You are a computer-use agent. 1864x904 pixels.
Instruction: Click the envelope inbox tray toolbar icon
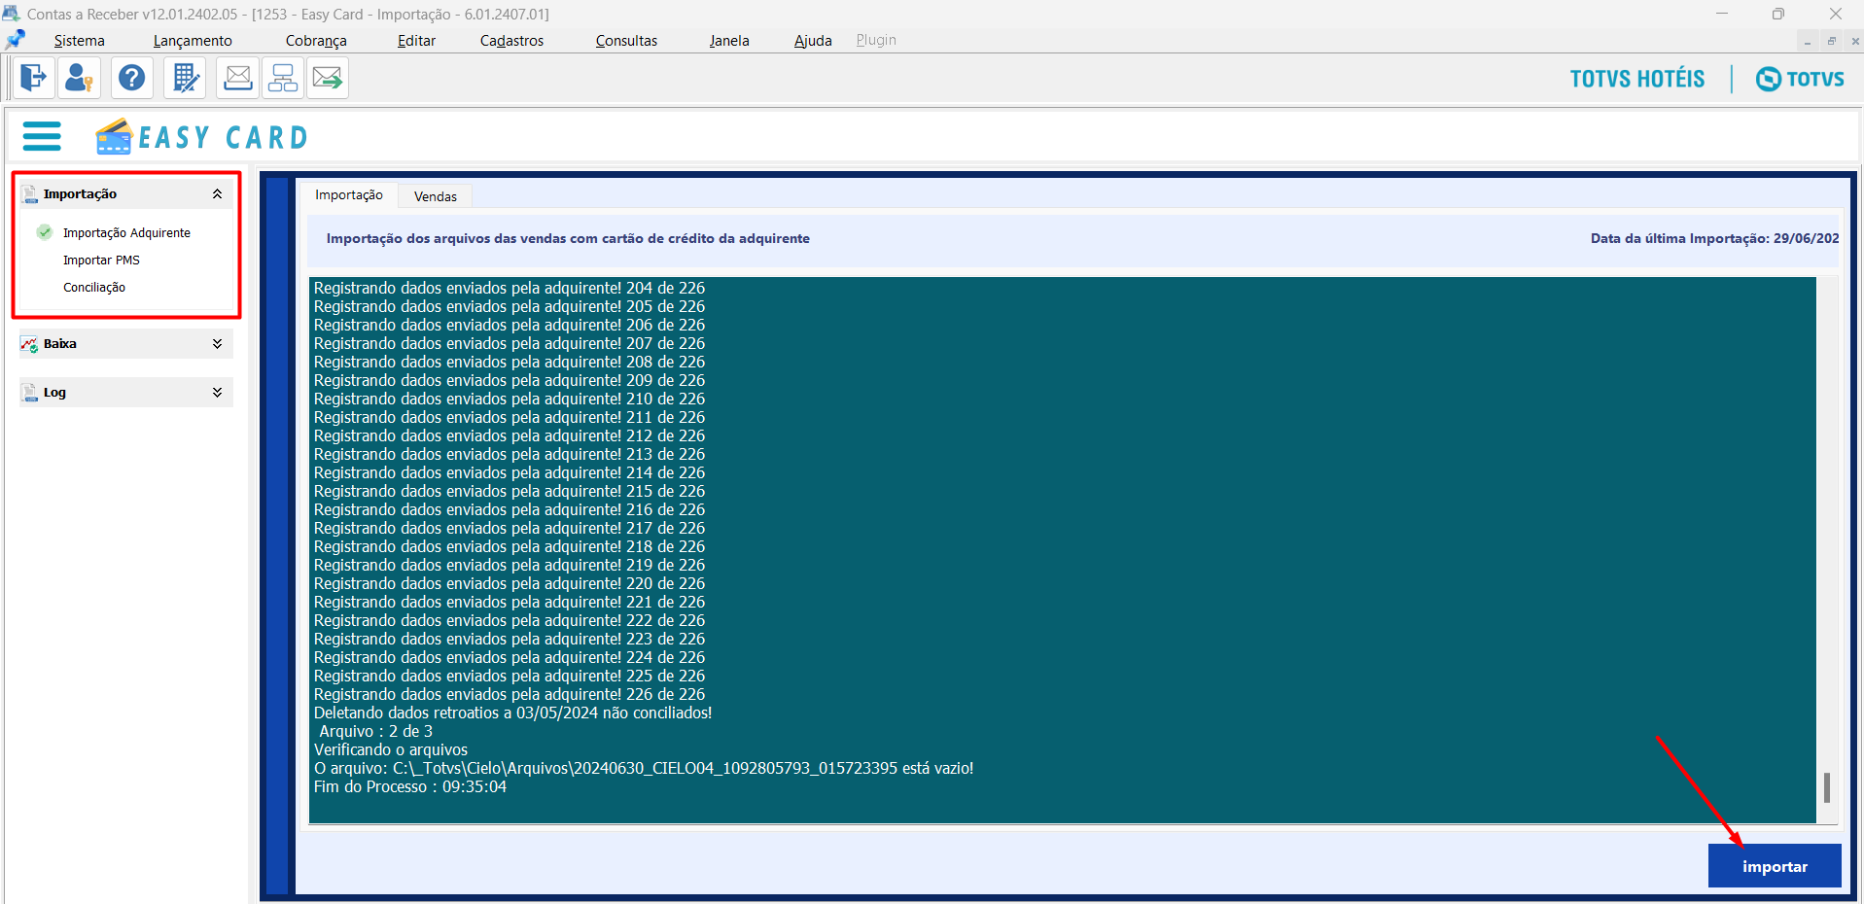[237, 78]
